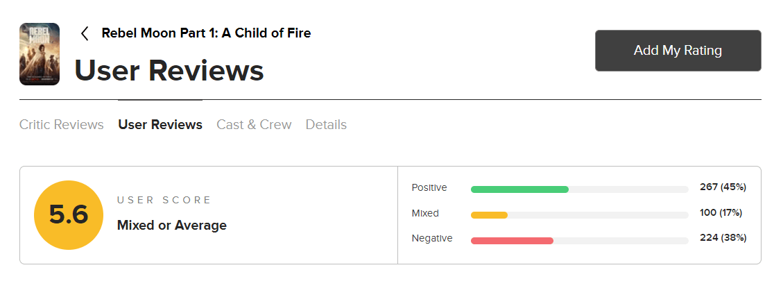Click the yellow Mixed rating bar
The image size is (774, 288).
click(x=489, y=215)
